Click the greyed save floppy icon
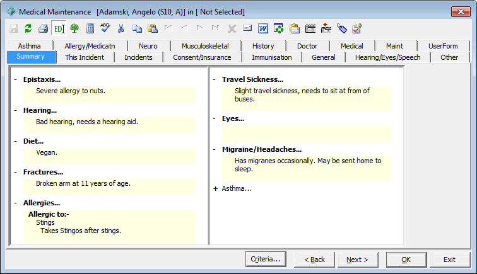Viewport: 477px width, 274px height. coord(13,28)
